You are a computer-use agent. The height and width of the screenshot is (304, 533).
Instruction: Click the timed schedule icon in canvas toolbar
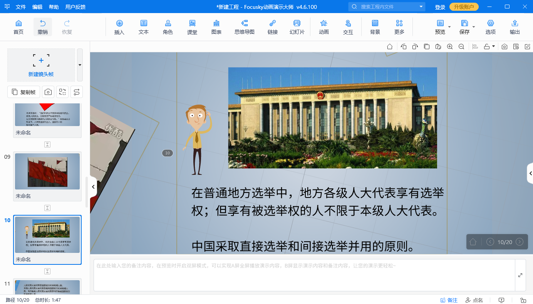pos(516,47)
